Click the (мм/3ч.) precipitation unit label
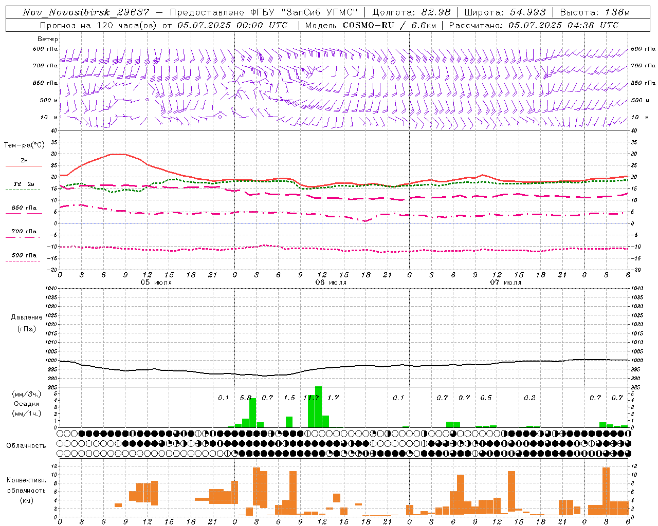The height and width of the screenshot is (526, 658). coord(26,394)
